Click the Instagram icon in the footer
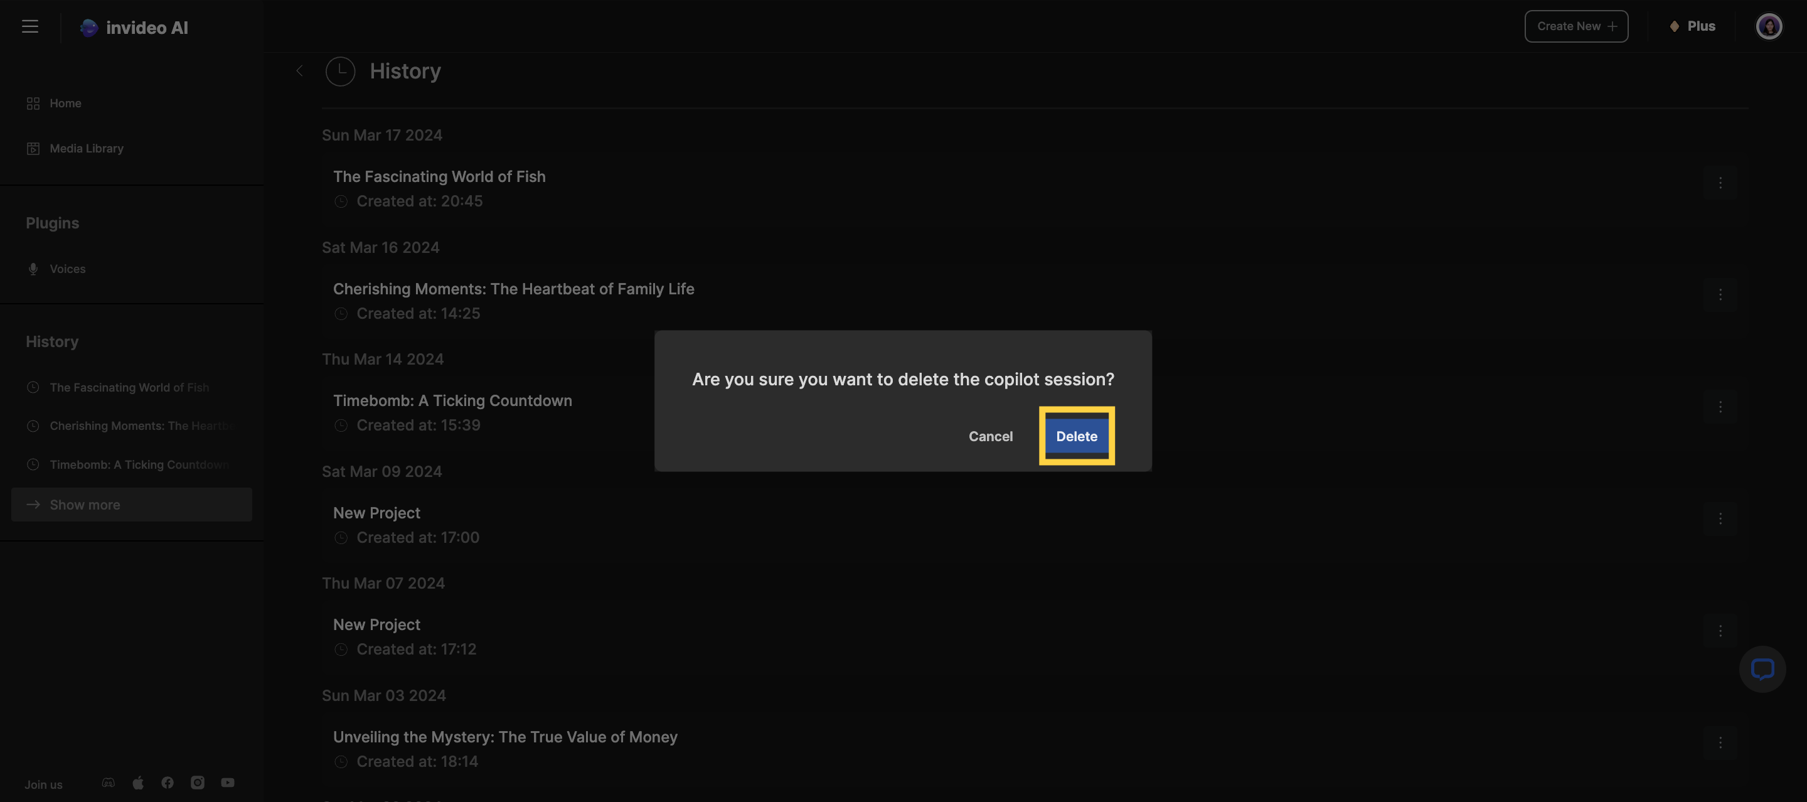Image resolution: width=1807 pixels, height=802 pixels. coord(198,783)
